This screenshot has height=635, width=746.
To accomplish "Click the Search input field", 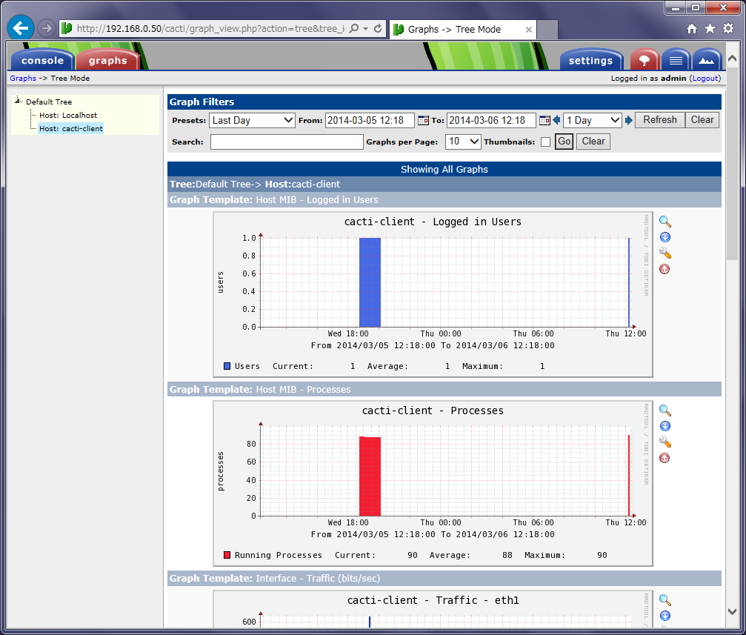I will click(287, 142).
